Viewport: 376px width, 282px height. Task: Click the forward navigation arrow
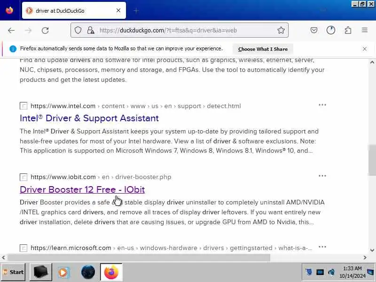tap(28, 31)
